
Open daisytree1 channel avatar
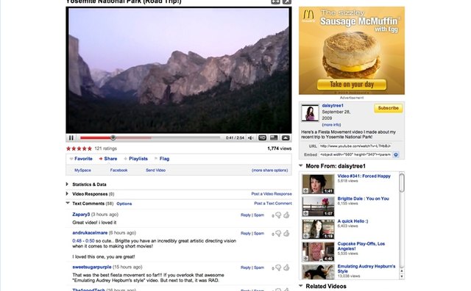[310, 113]
